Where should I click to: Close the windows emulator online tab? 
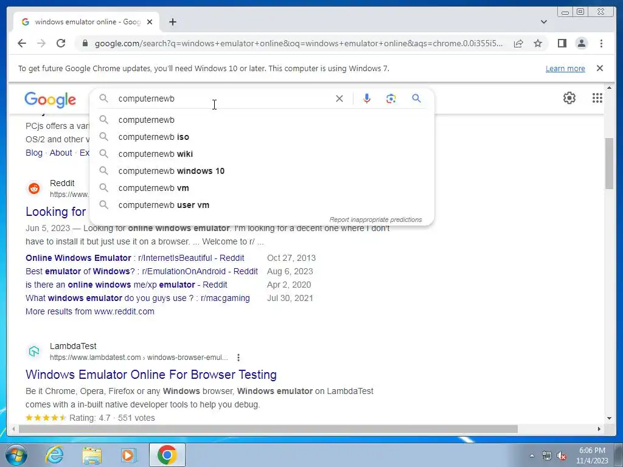[150, 22]
